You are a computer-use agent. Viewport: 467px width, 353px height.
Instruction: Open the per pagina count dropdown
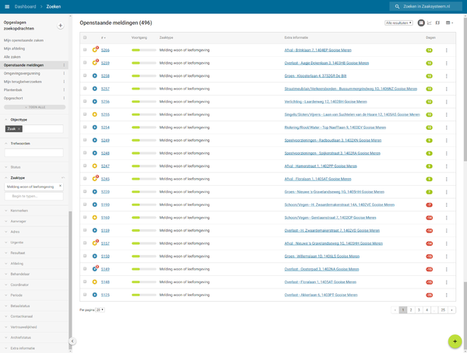[100, 309]
